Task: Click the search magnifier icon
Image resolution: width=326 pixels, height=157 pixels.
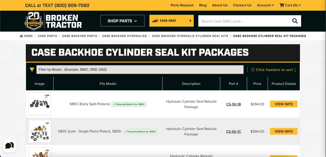Action: click(295, 21)
